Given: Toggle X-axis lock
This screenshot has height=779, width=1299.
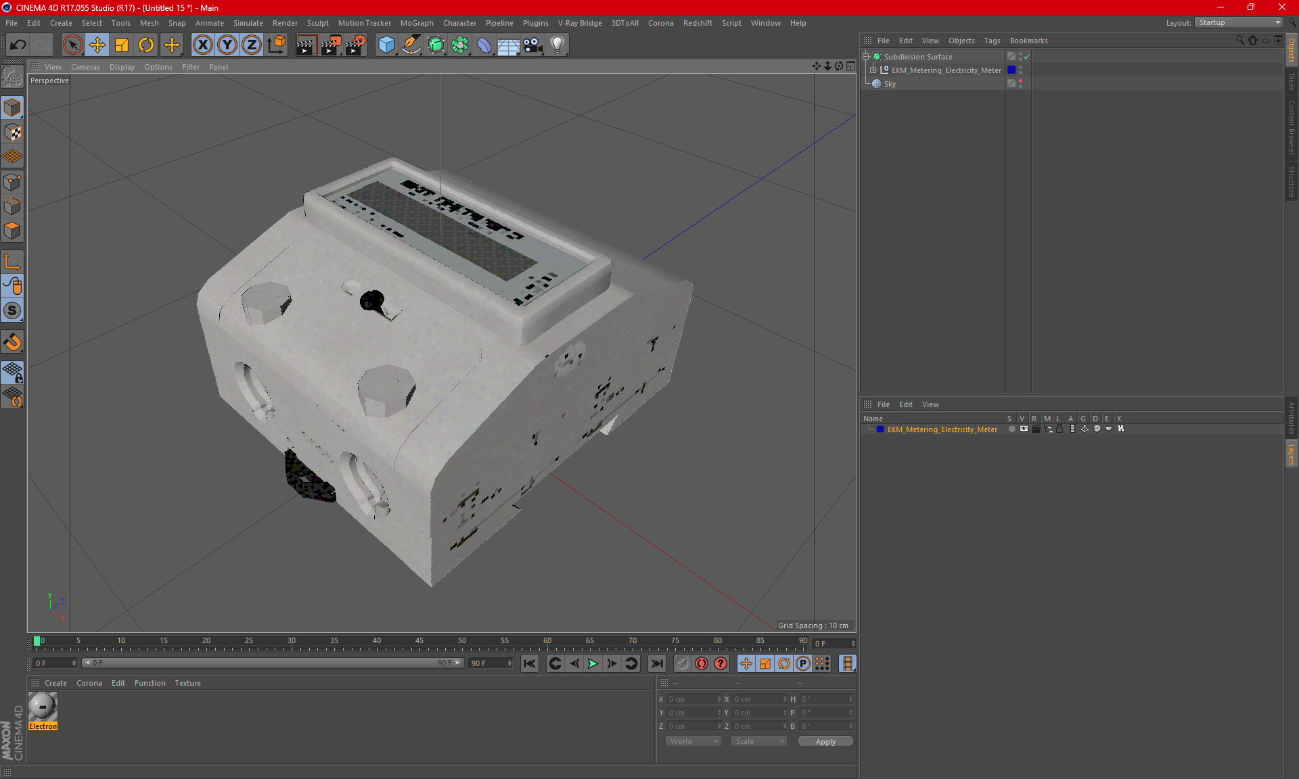Looking at the screenshot, I should [202, 45].
